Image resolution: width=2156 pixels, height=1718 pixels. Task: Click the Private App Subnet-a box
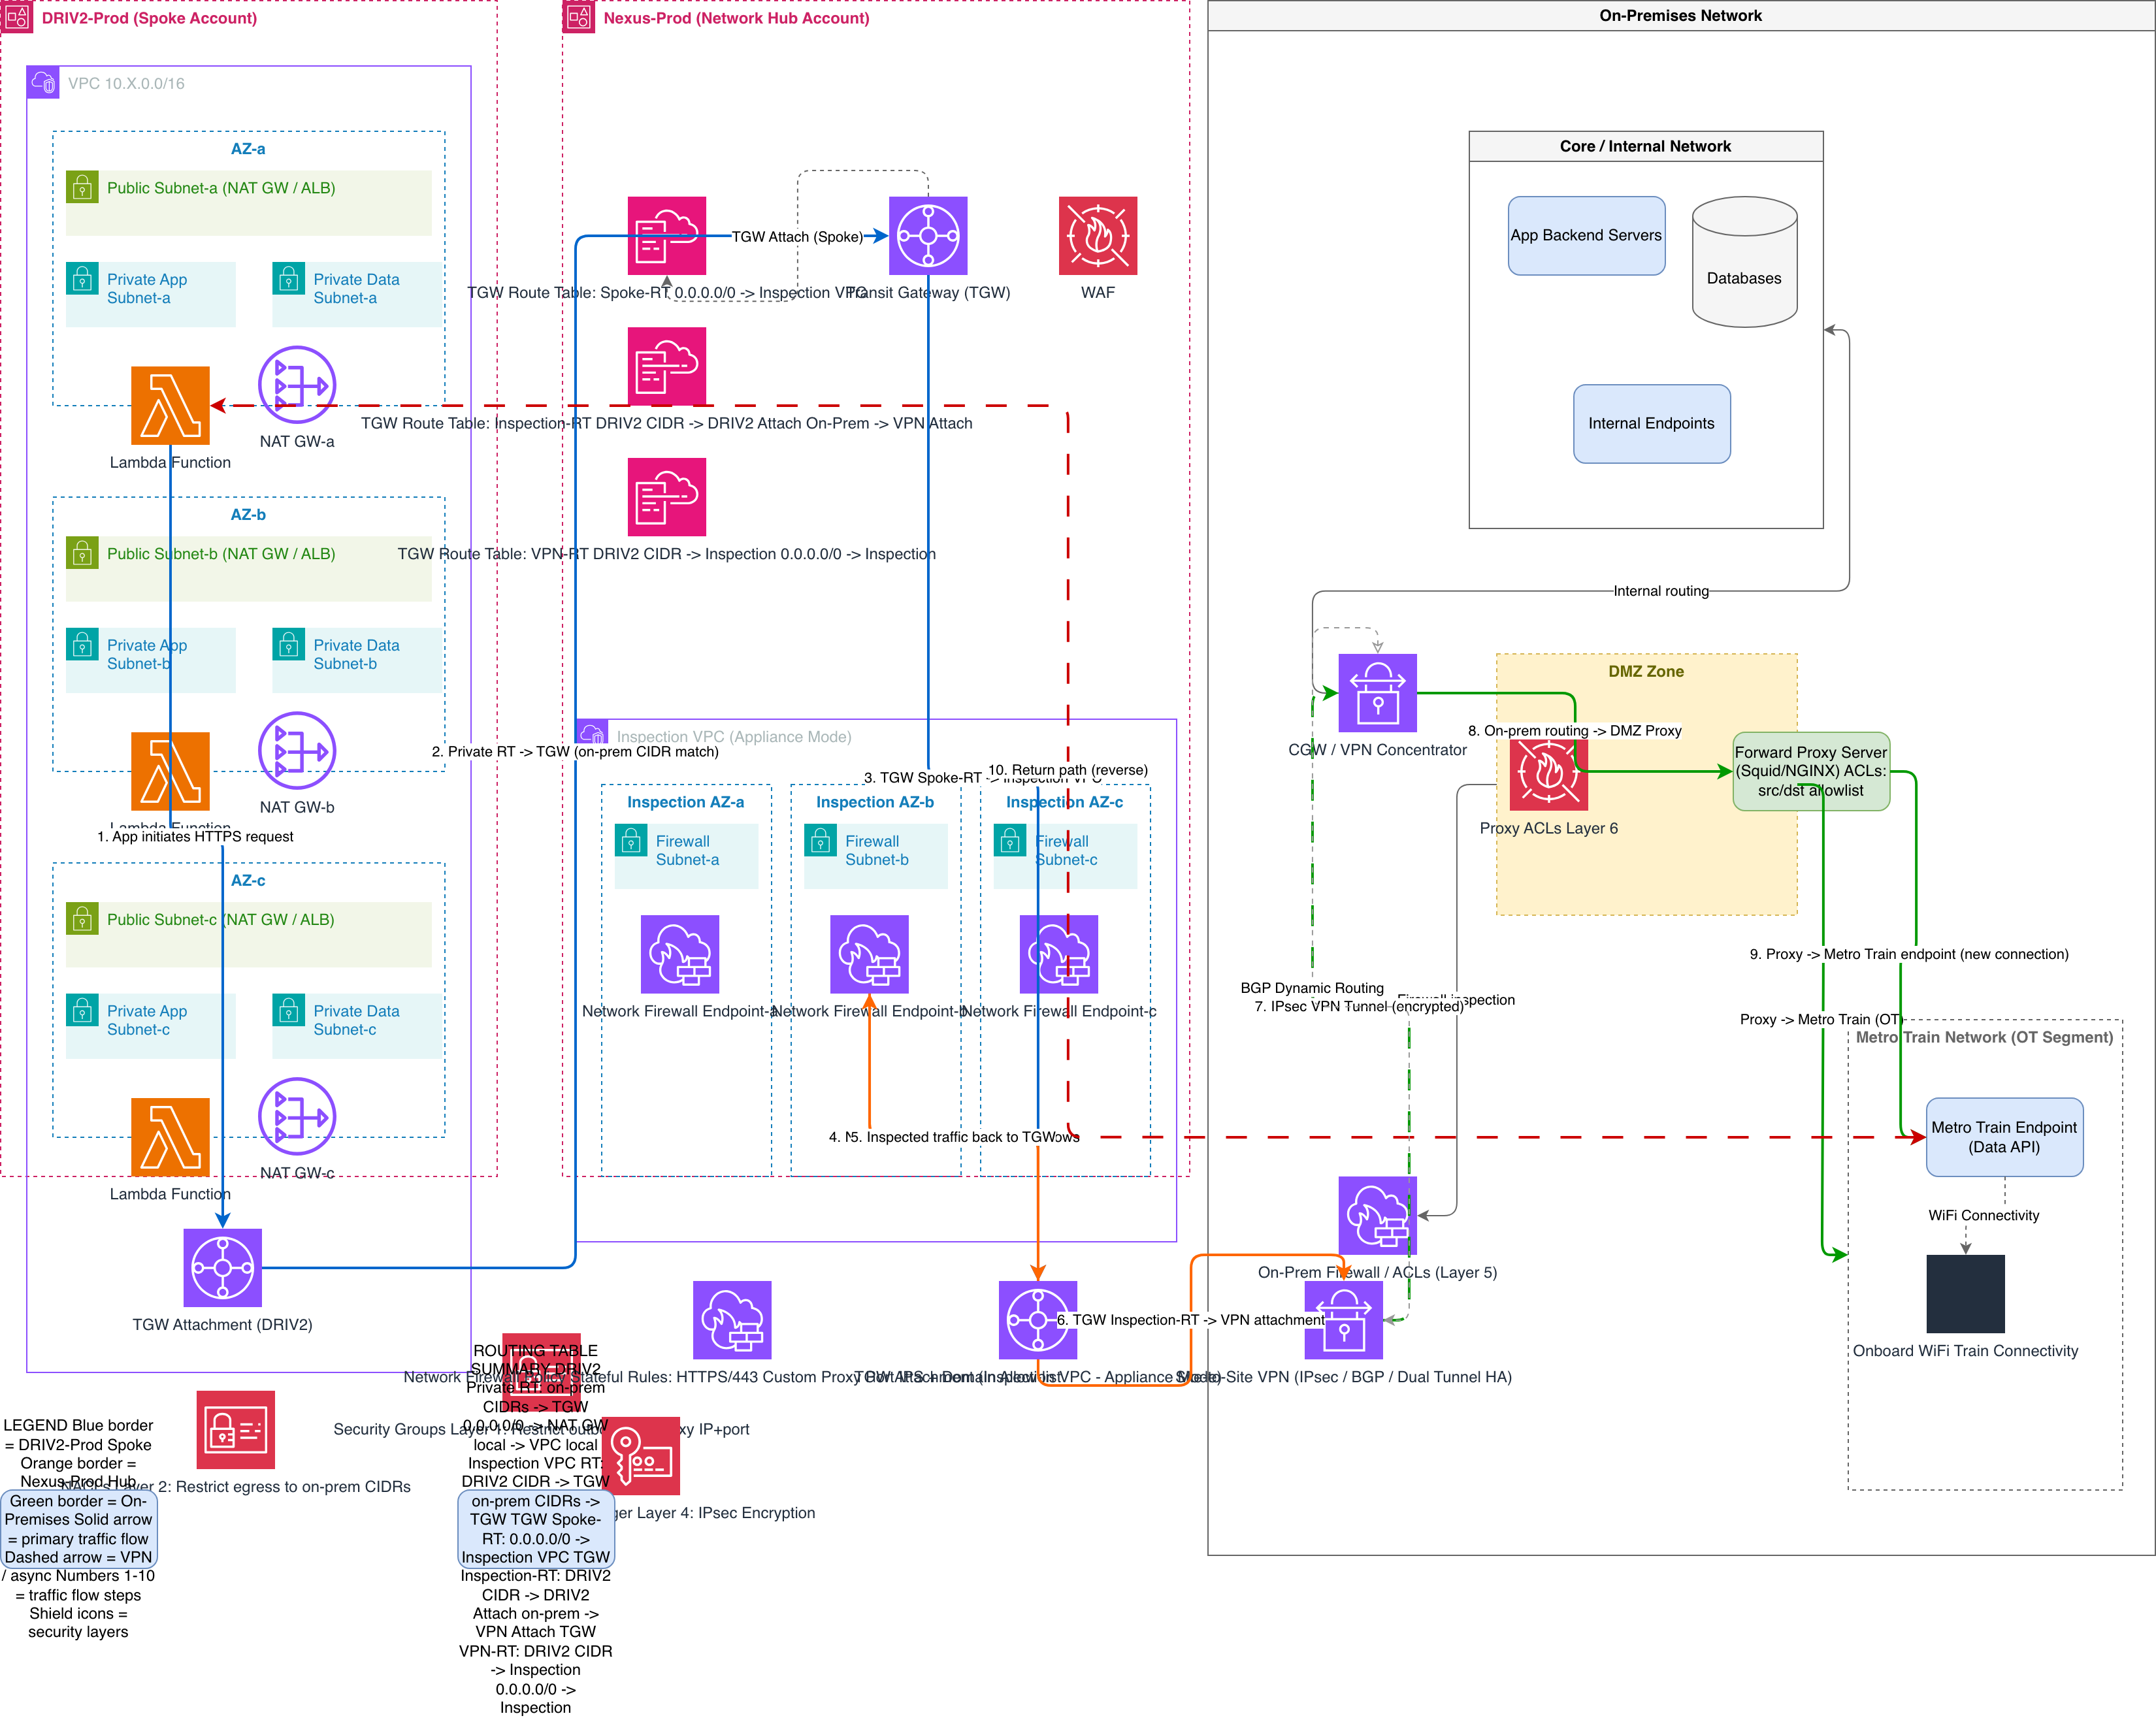151,294
